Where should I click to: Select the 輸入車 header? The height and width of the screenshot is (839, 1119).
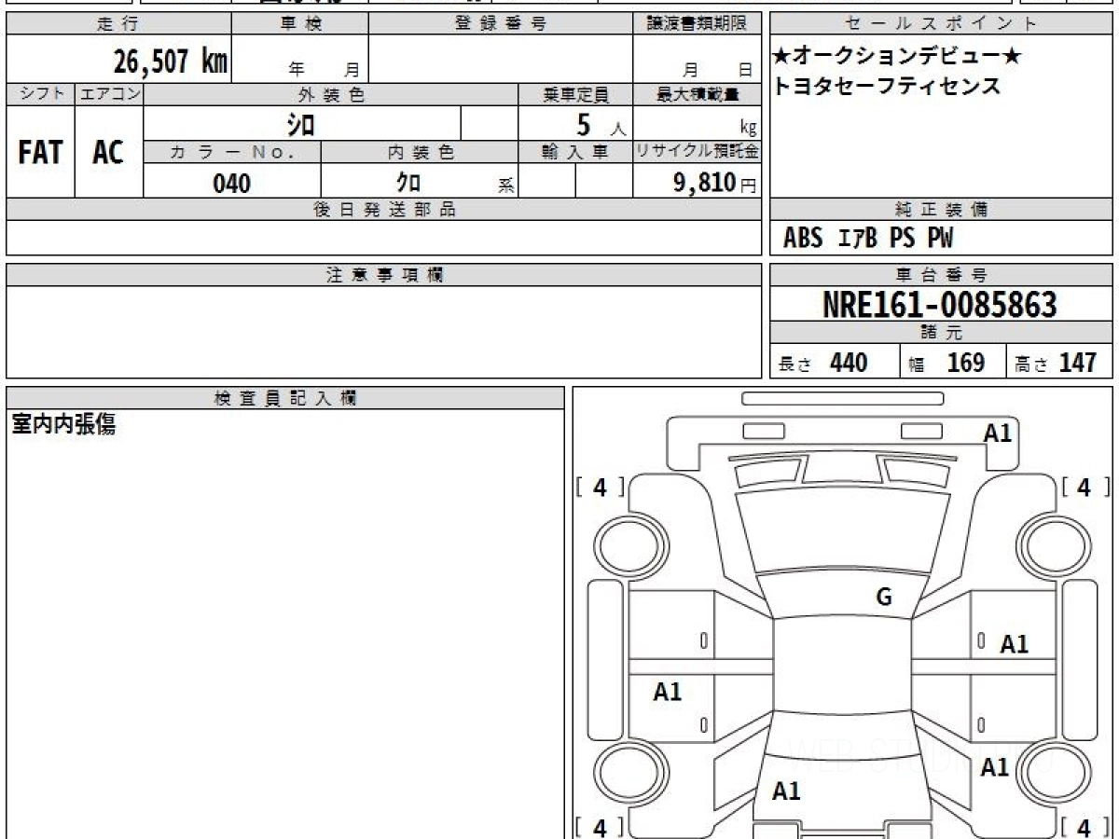click(575, 152)
